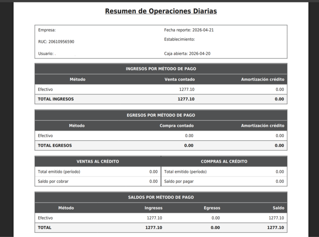Select the Venta contado column header
Viewport: 319px width, 237px height.
tap(179, 79)
